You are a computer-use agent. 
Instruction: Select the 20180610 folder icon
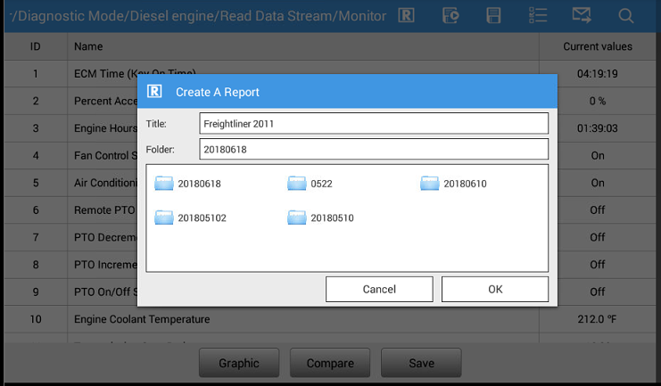pyautogui.click(x=430, y=184)
